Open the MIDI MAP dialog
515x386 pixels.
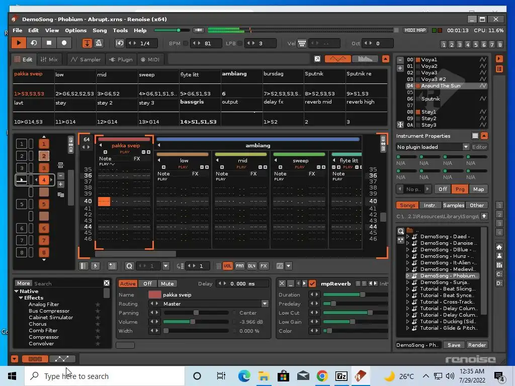coord(415,30)
